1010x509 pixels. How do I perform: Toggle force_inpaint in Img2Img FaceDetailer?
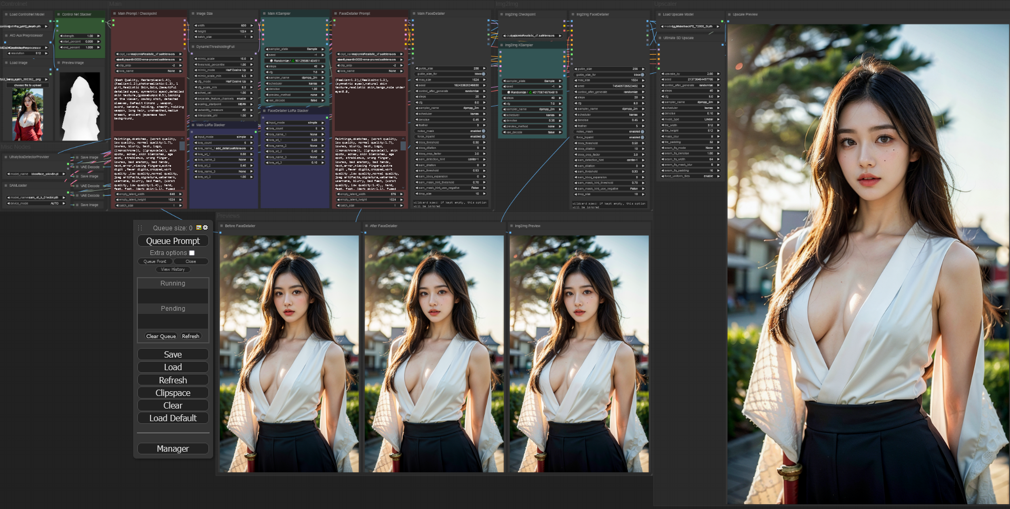[x=642, y=137]
